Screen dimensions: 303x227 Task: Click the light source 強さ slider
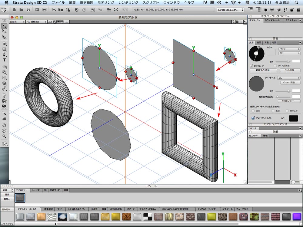[283, 61]
